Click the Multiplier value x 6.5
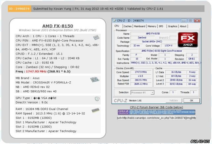This screenshot has width=212, height=144. point(141,76)
